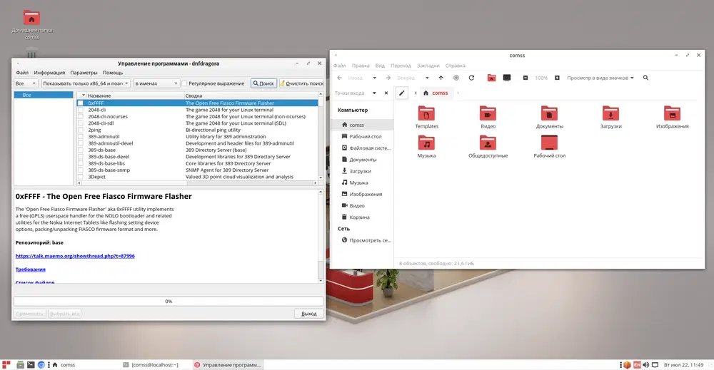This screenshot has width=714, height=370.
Task: Click the 0% progress bar
Action: coord(169,301)
